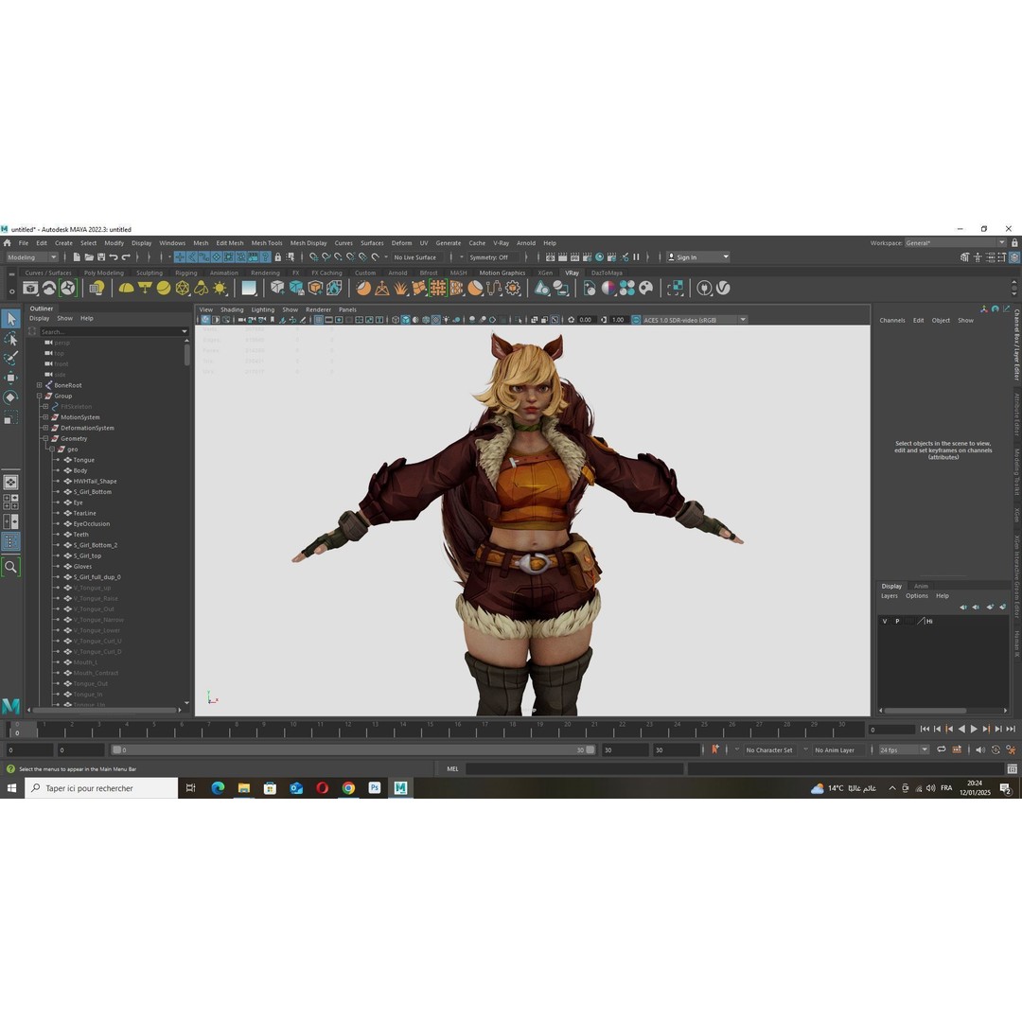This screenshot has height=1022, width=1022.
Task: Click the V-Ray power plug shelf icon
Action: [x=704, y=288]
